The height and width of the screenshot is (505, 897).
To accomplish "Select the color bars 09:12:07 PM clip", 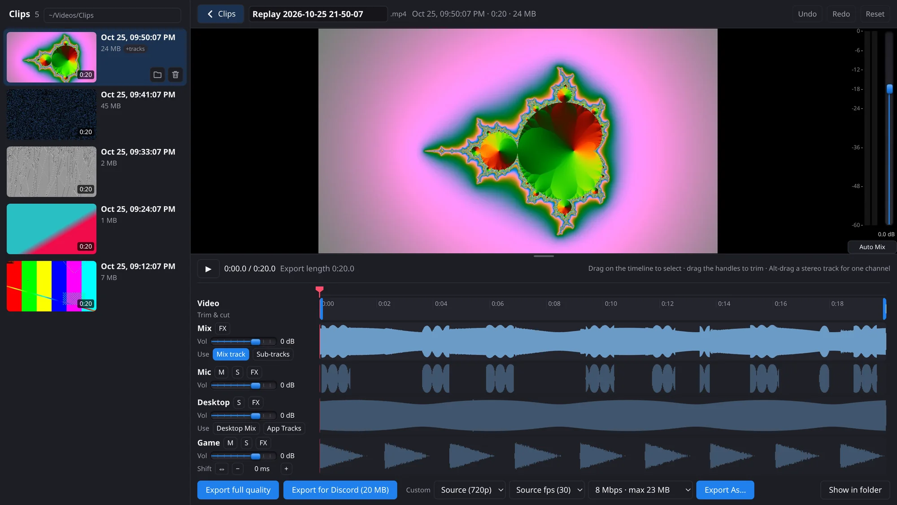I will pyautogui.click(x=52, y=286).
